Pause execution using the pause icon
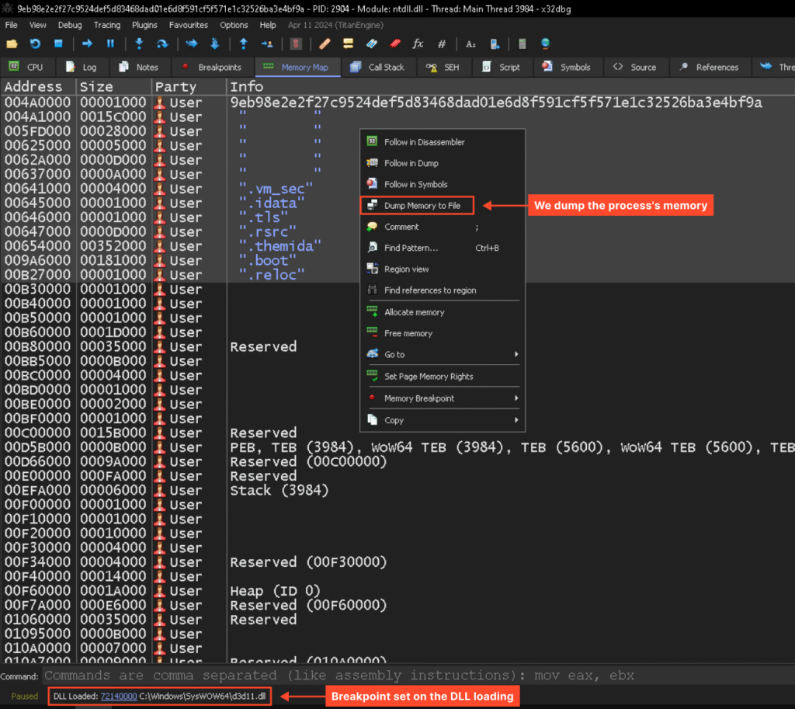795x709 pixels. tap(110, 43)
